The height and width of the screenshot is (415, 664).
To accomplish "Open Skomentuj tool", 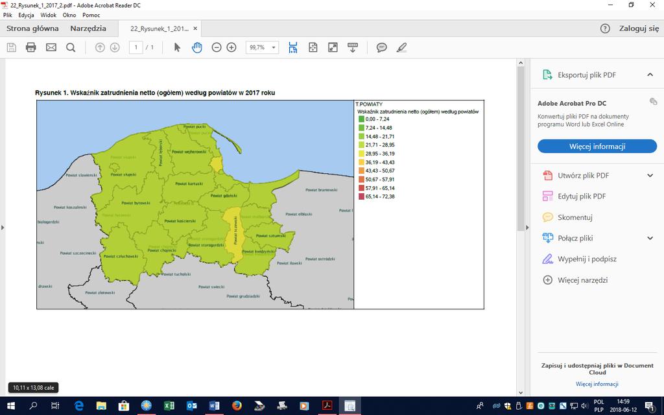I will tap(575, 217).
